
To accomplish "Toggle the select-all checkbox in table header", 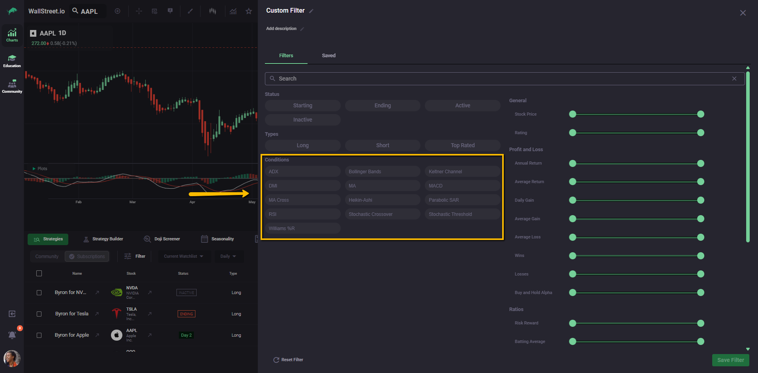I will coord(39,273).
